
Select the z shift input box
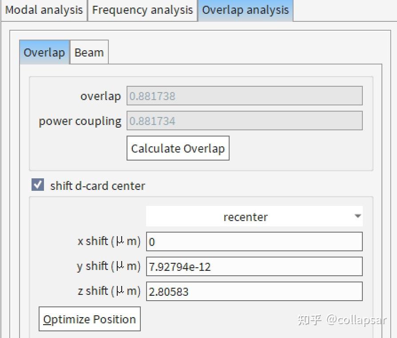point(254,292)
